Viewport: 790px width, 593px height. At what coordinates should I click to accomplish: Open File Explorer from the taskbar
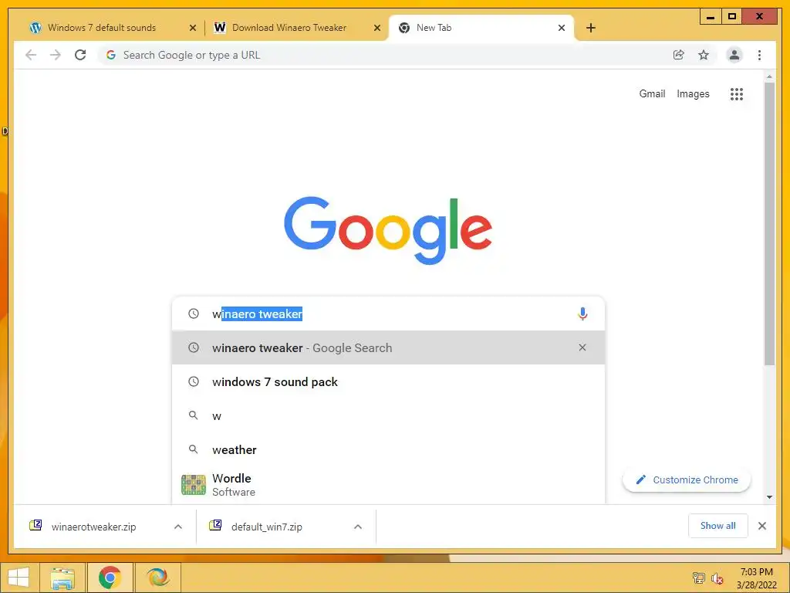(x=62, y=578)
